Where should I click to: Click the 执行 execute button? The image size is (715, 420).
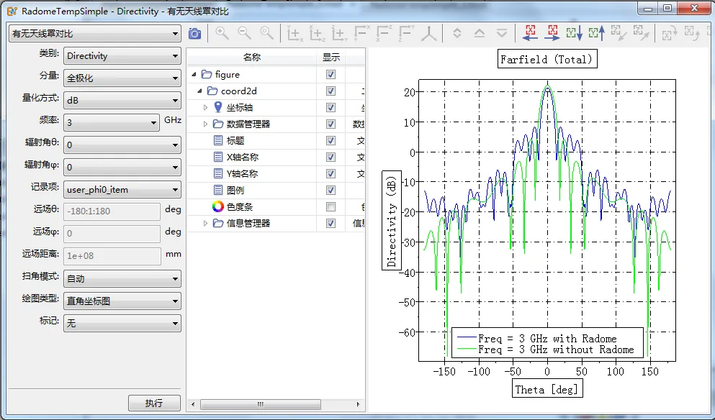click(154, 403)
